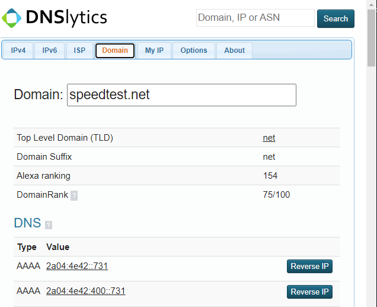The height and width of the screenshot is (307, 377).
Task: Open the Options tab
Action: pos(194,50)
